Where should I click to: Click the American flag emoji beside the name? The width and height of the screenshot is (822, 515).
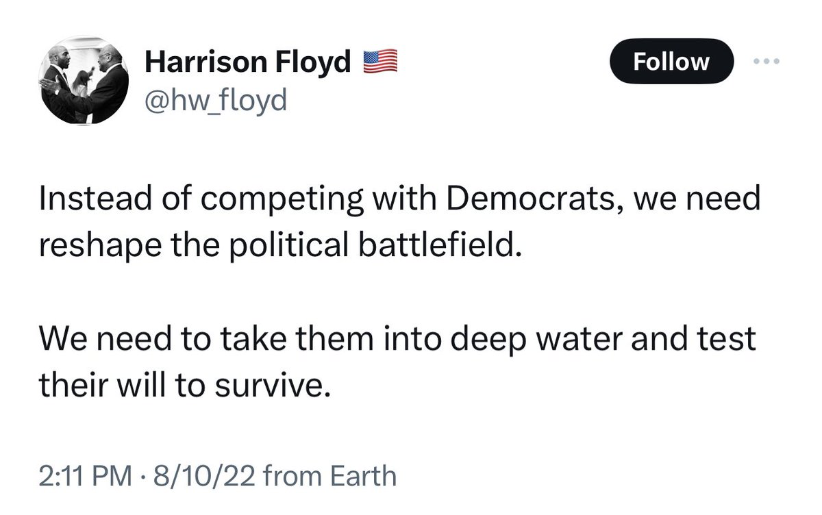tap(380, 62)
